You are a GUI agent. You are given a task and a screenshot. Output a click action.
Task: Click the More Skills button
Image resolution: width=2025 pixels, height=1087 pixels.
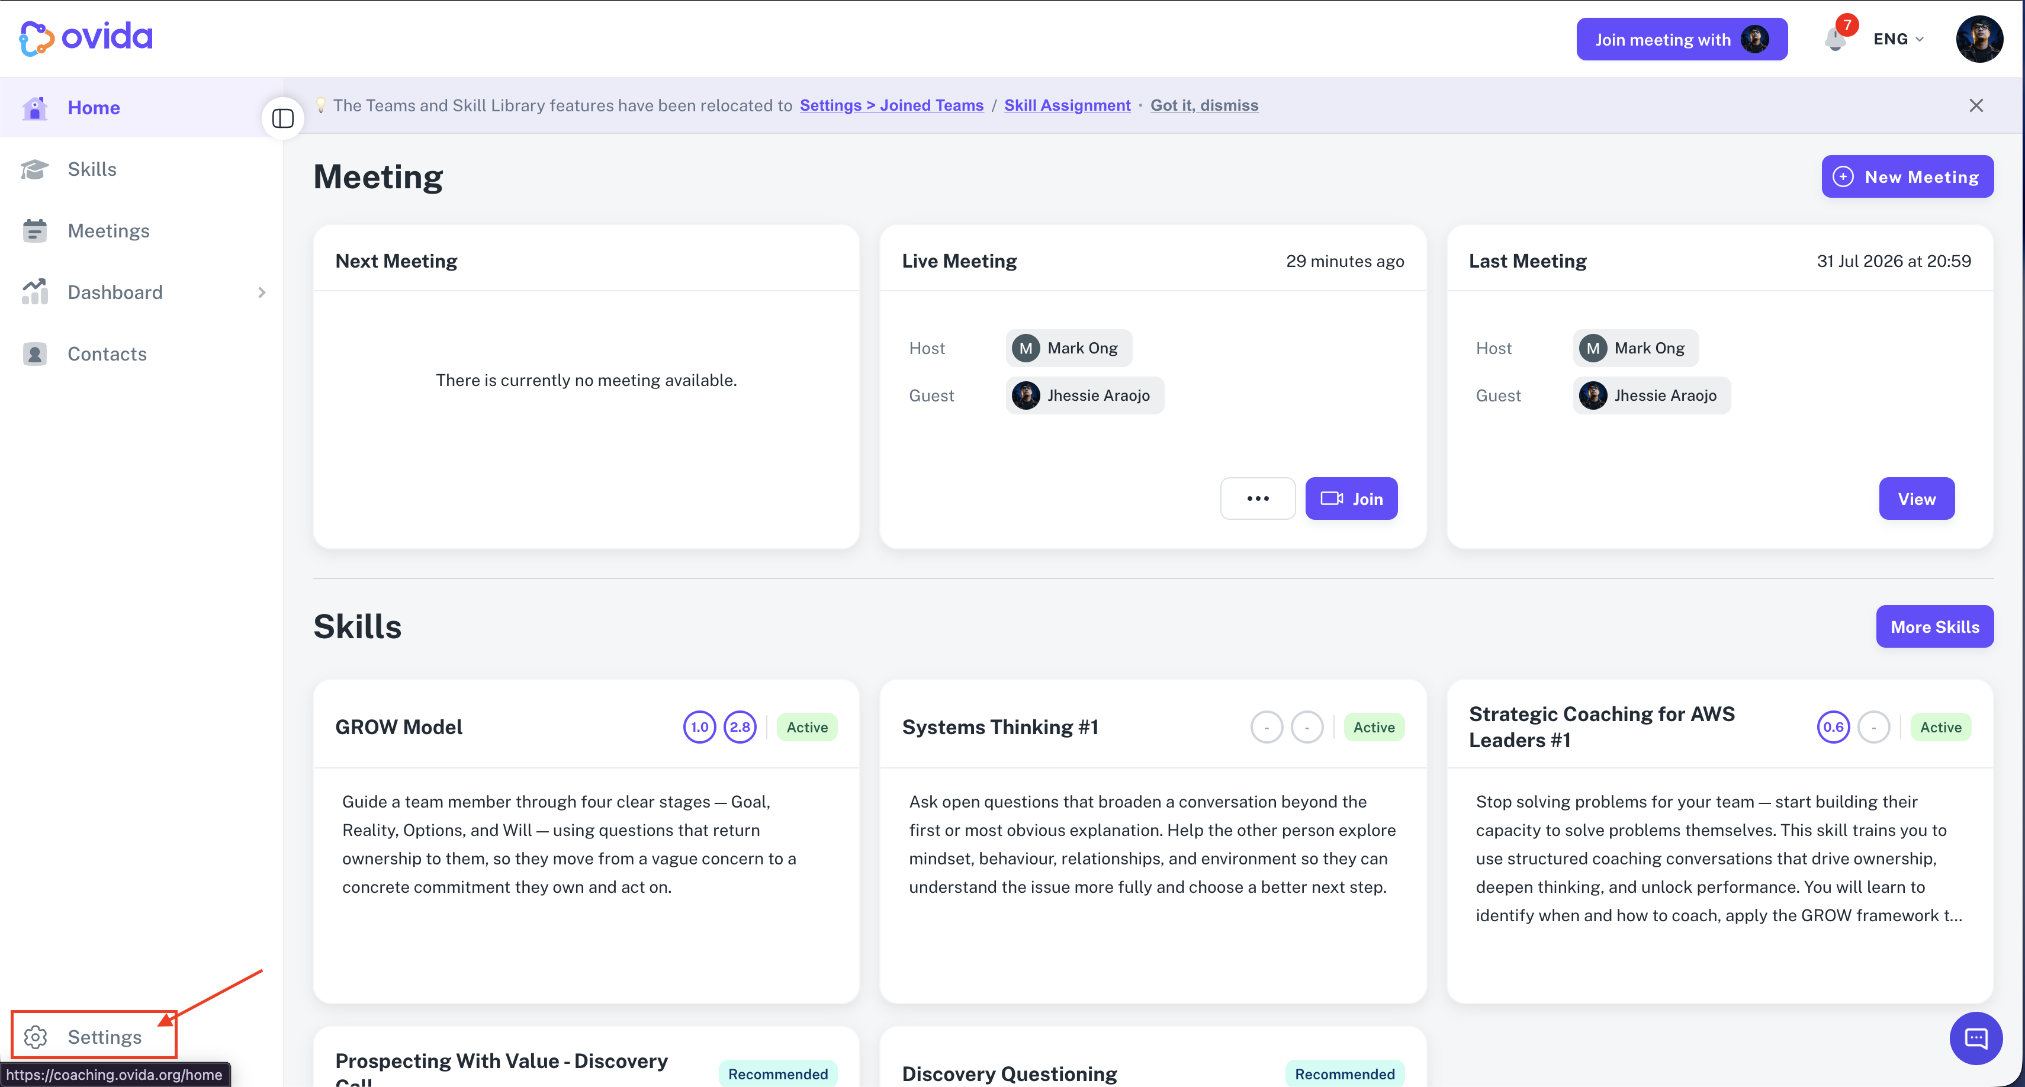point(1934,626)
